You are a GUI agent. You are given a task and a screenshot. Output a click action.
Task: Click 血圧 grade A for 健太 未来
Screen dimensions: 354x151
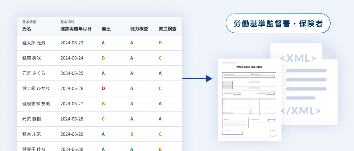click(x=103, y=134)
